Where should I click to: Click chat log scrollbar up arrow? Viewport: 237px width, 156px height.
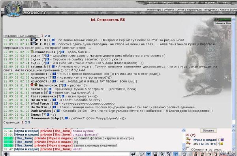click(184, 130)
